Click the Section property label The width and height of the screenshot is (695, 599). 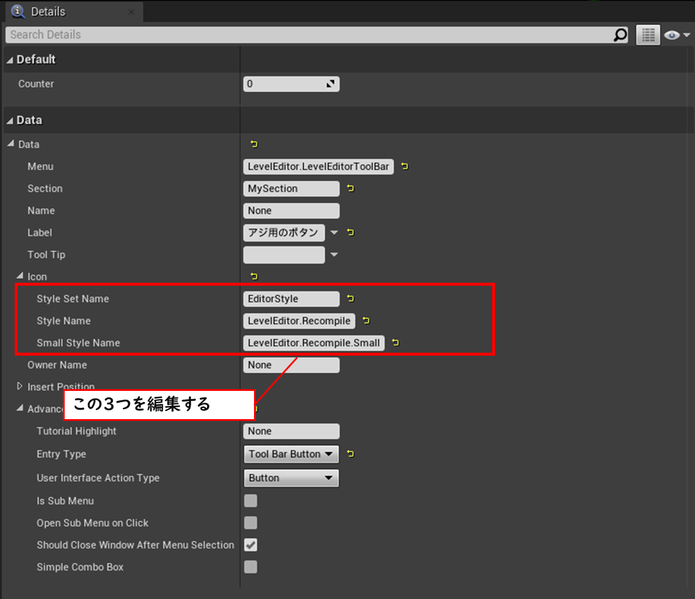coord(45,189)
